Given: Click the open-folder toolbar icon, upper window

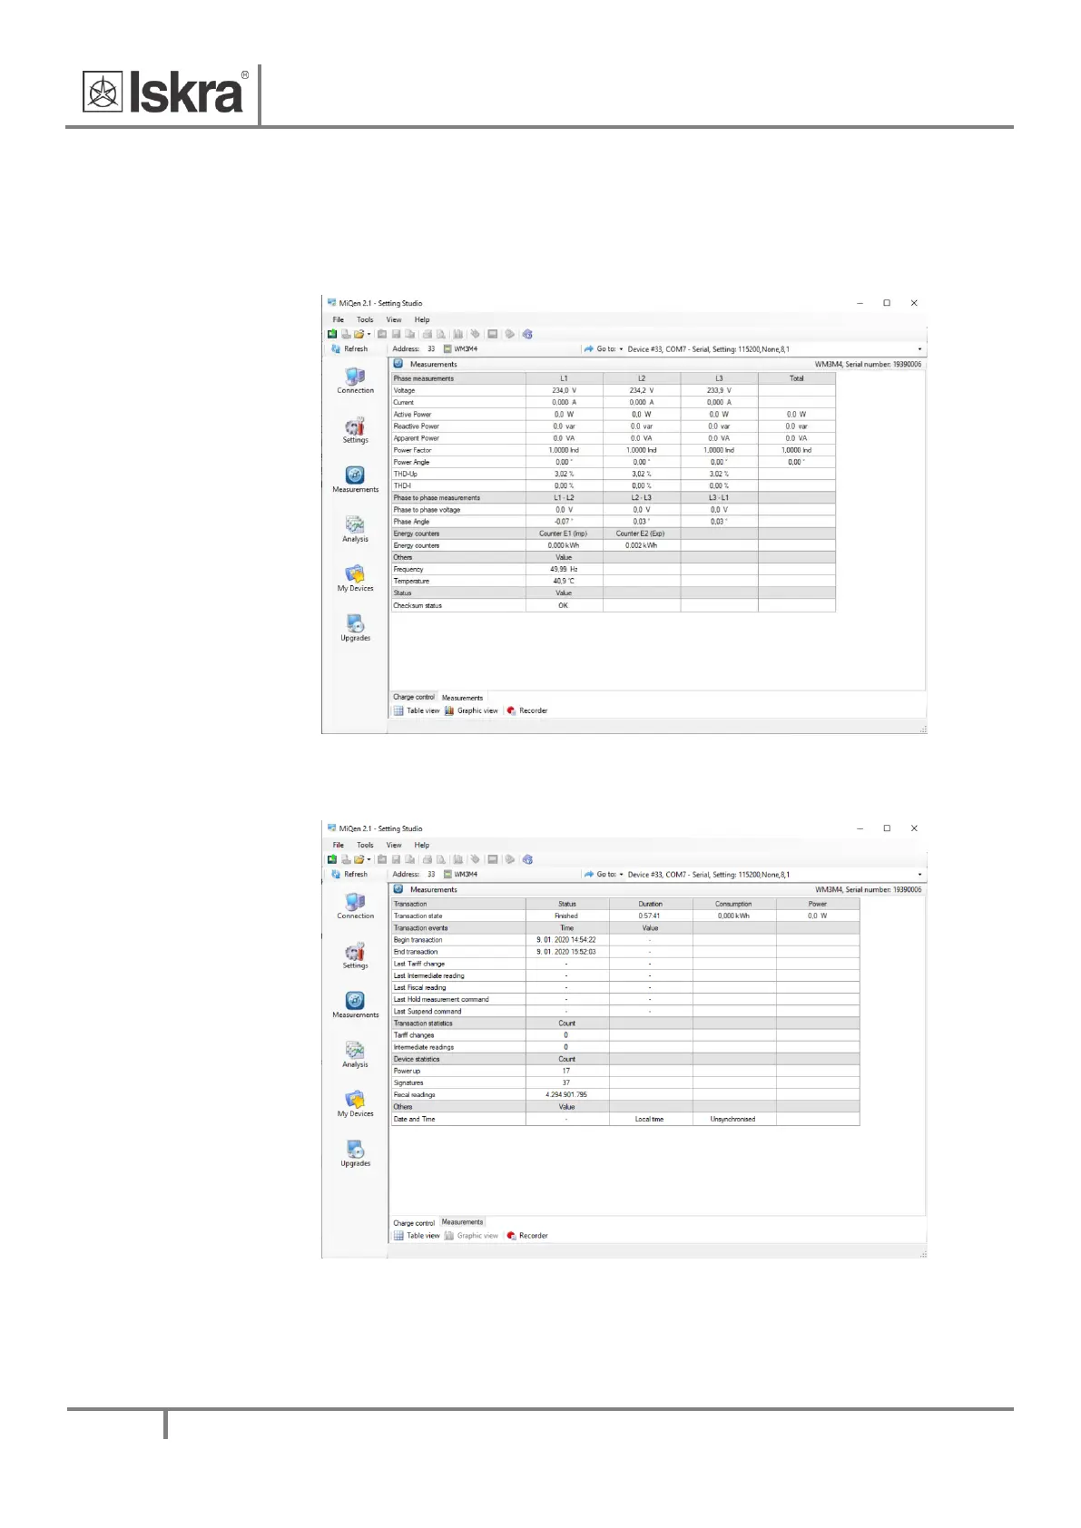Looking at the screenshot, I should pyautogui.click(x=359, y=334).
